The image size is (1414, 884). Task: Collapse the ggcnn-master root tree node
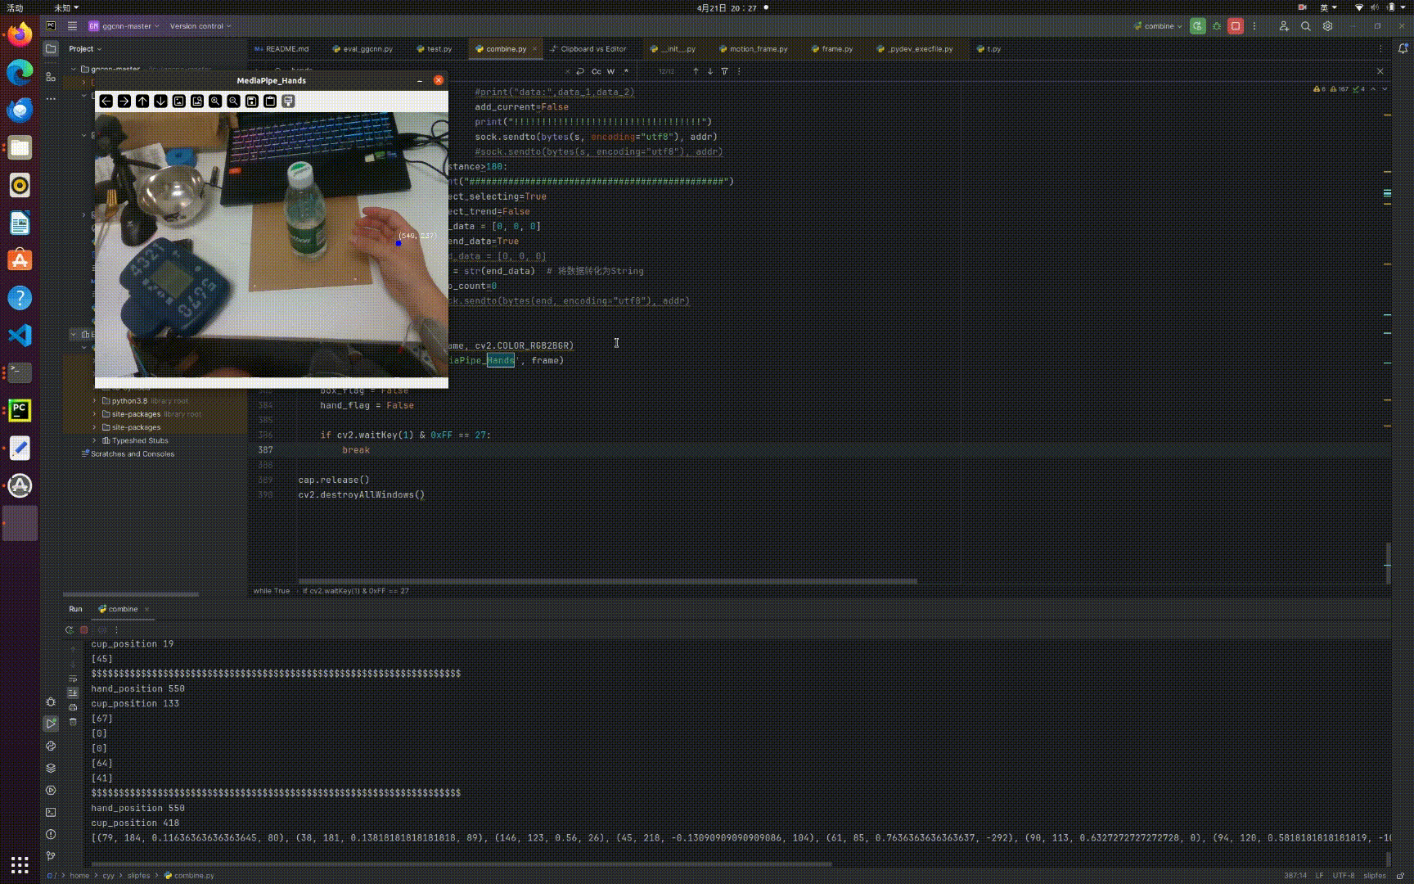click(74, 70)
